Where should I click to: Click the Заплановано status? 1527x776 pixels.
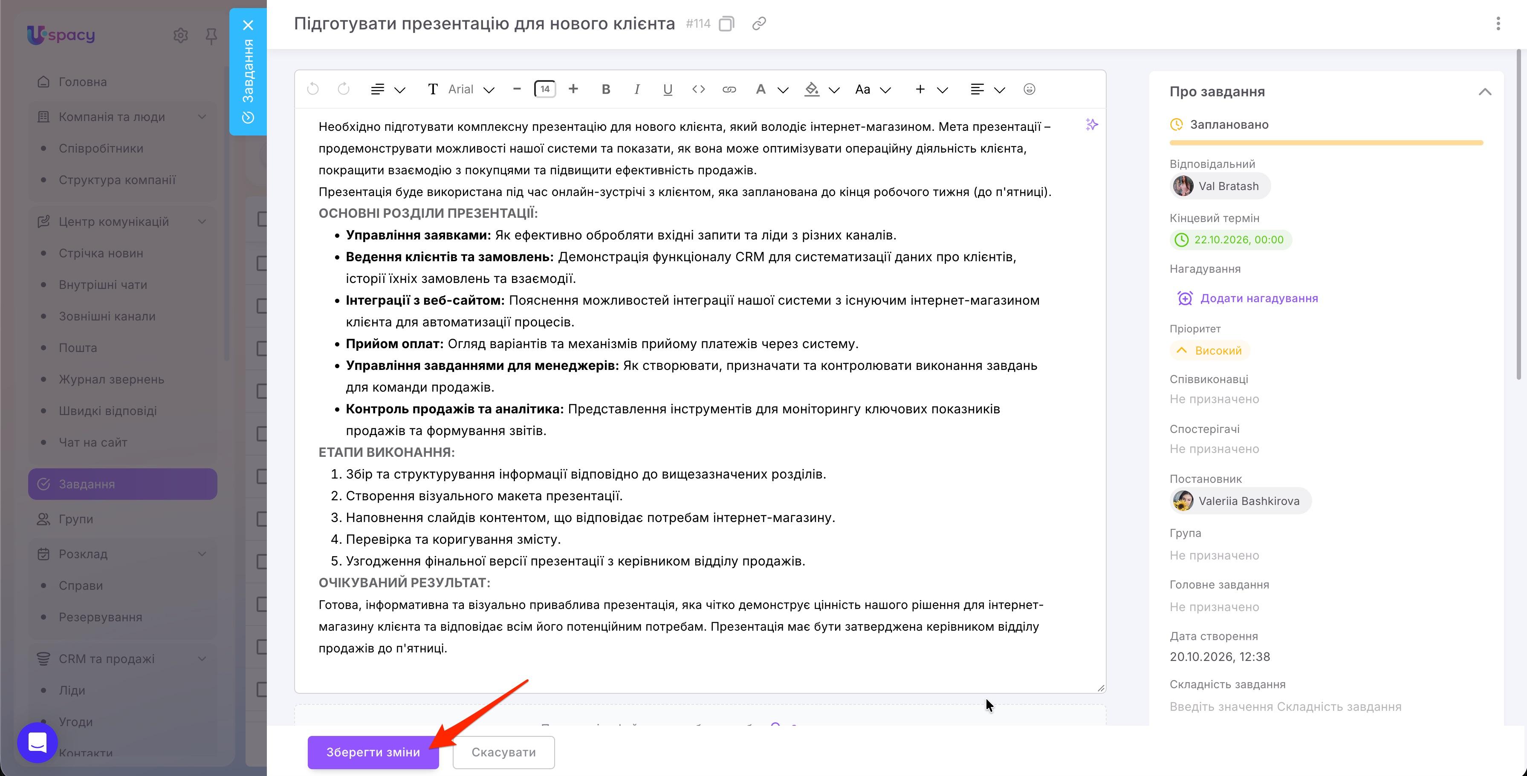pos(1219,124)
